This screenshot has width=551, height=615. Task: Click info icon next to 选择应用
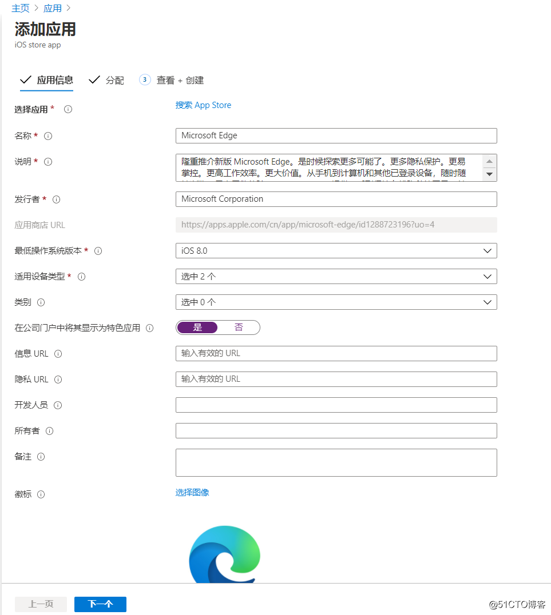pyautogui.click(x=68, y=109)
